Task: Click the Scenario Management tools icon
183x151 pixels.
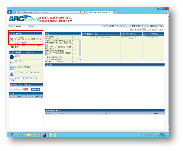Action: [12, 39]
